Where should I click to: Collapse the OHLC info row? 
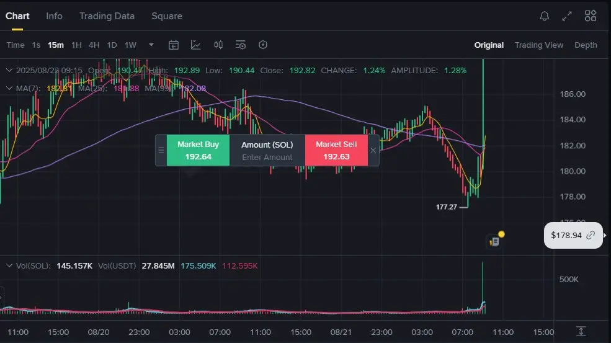[9, 70]
